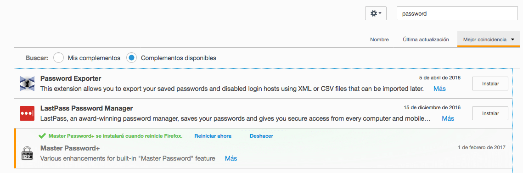Viewport: 523px width, 173px height.
Task: Click the Password Exporter add-on icon
Action: pyautogui.click(x=27, y=84)
